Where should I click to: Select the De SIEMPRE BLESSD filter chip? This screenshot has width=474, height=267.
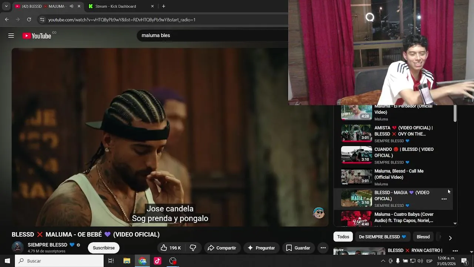tap(382, 237)
